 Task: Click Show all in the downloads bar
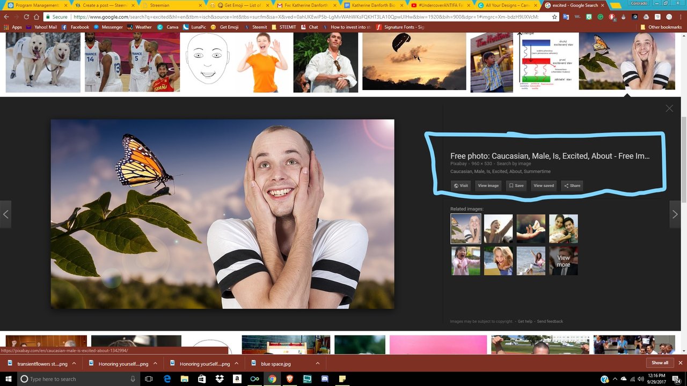659,362
